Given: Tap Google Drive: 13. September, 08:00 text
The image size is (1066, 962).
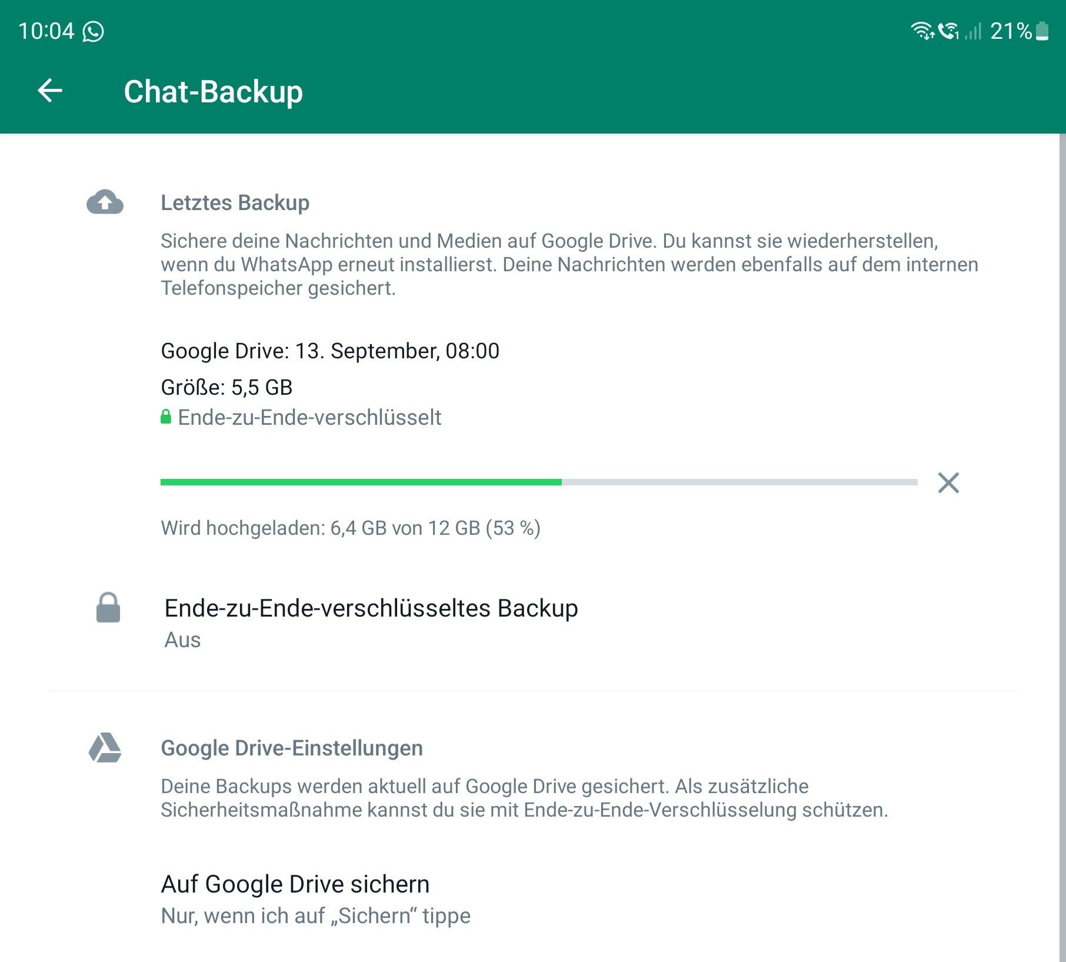Looking at the screenshot, I should coord(330,351).
